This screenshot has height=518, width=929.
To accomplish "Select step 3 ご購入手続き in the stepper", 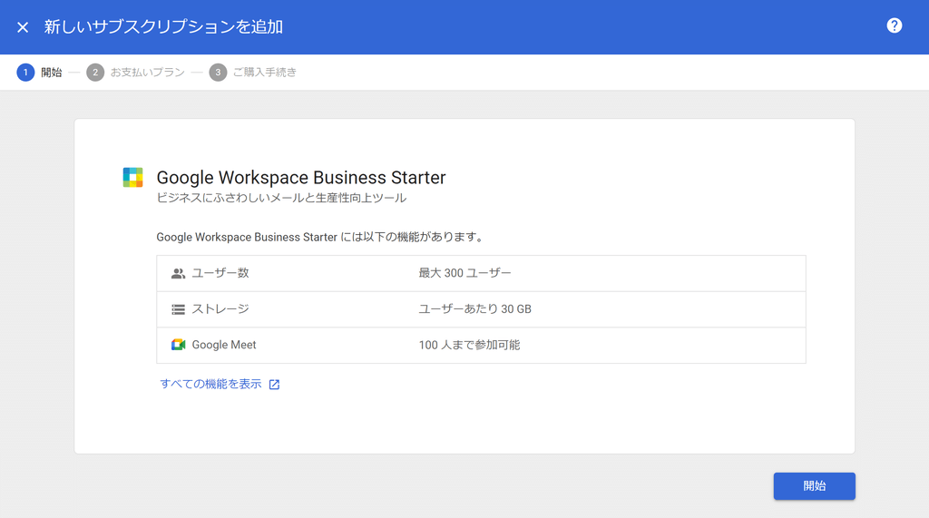I will click(253, 73).
